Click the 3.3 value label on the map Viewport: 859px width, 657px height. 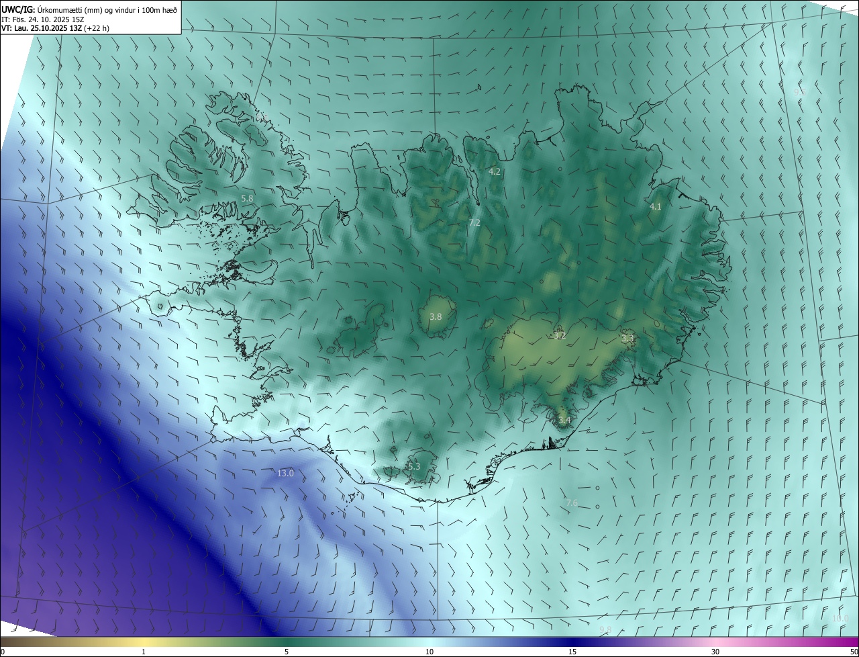click(627, 339)
